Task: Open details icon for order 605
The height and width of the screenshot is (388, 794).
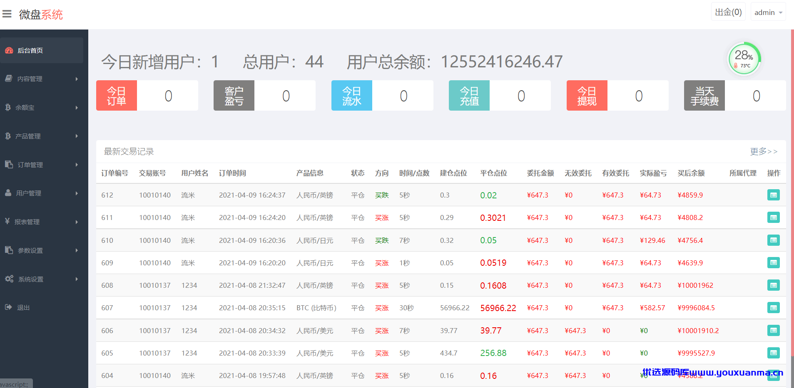Action: point(773,353)
